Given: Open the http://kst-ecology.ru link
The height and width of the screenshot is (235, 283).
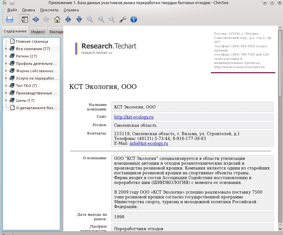Looking at the screenshot, I should tap(134, 117).
